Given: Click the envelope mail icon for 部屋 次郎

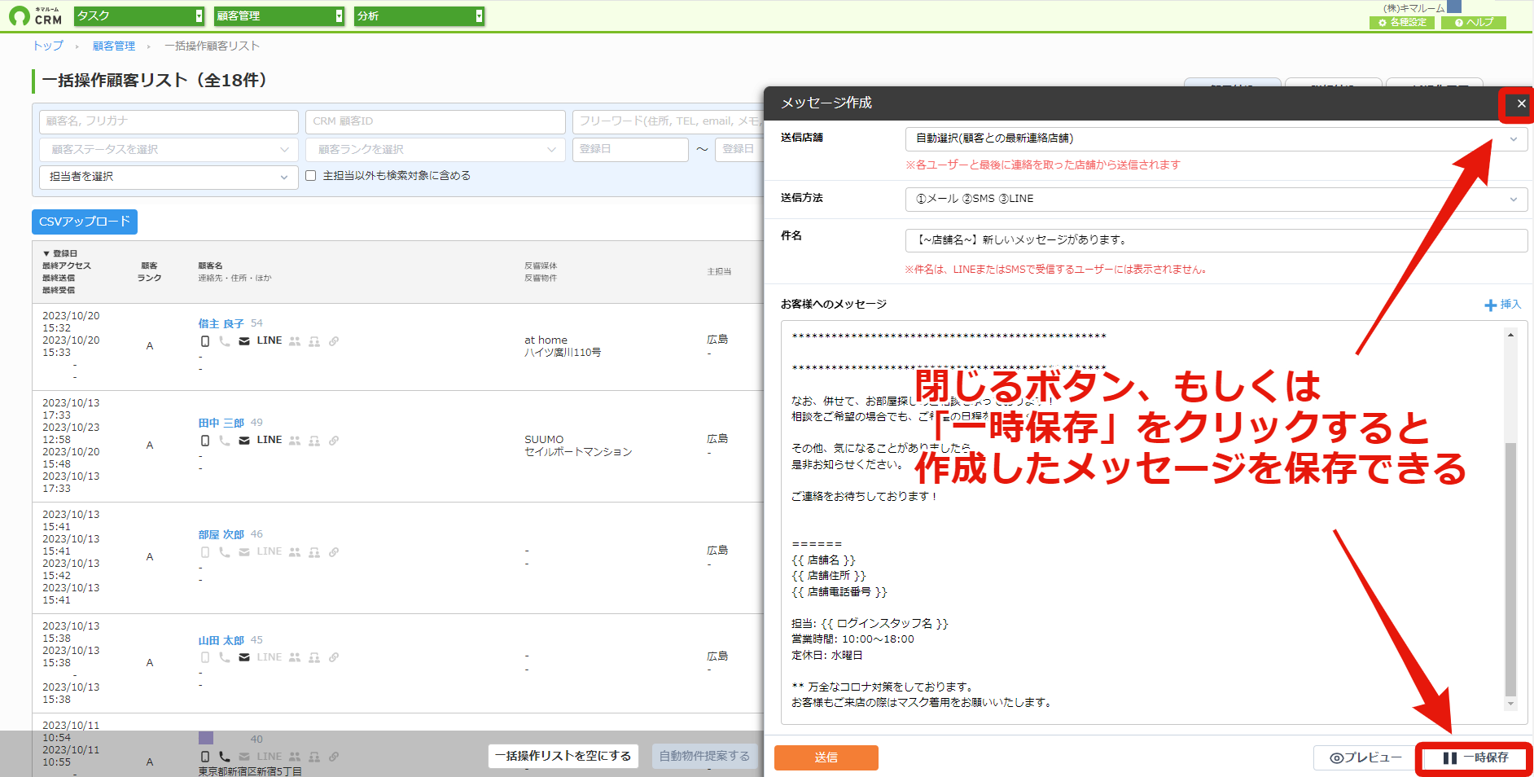Looking at the screenshot, I should click(x=244, y=552).
